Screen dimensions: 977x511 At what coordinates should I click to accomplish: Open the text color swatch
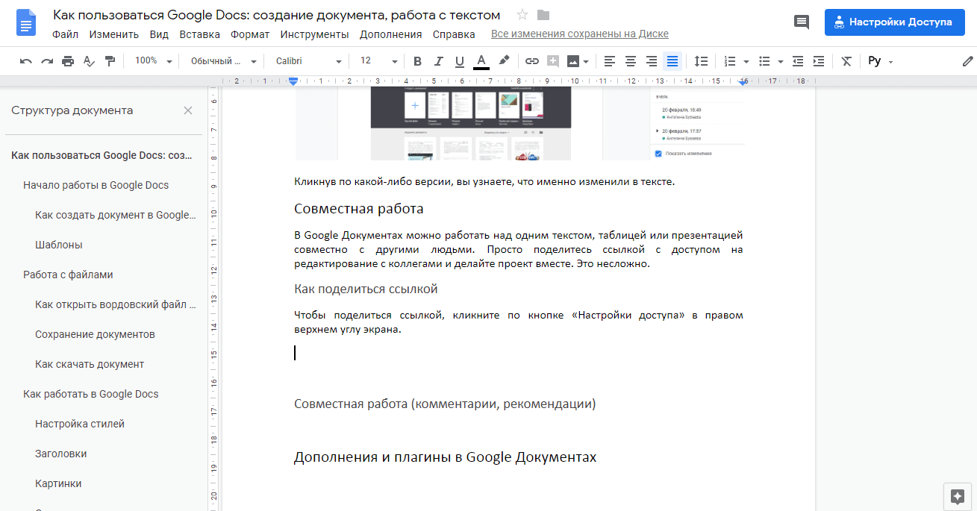481,61
